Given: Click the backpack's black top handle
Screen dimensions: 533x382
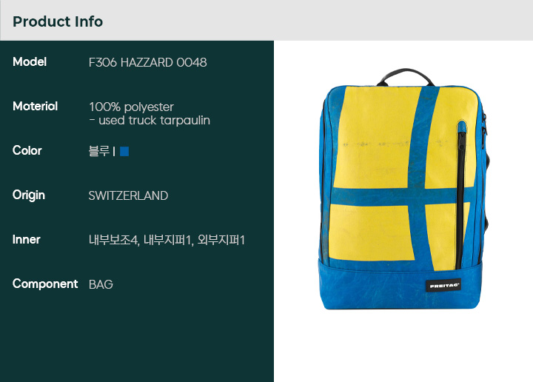Looking at the screenshot, I should (x=405, y=76).
